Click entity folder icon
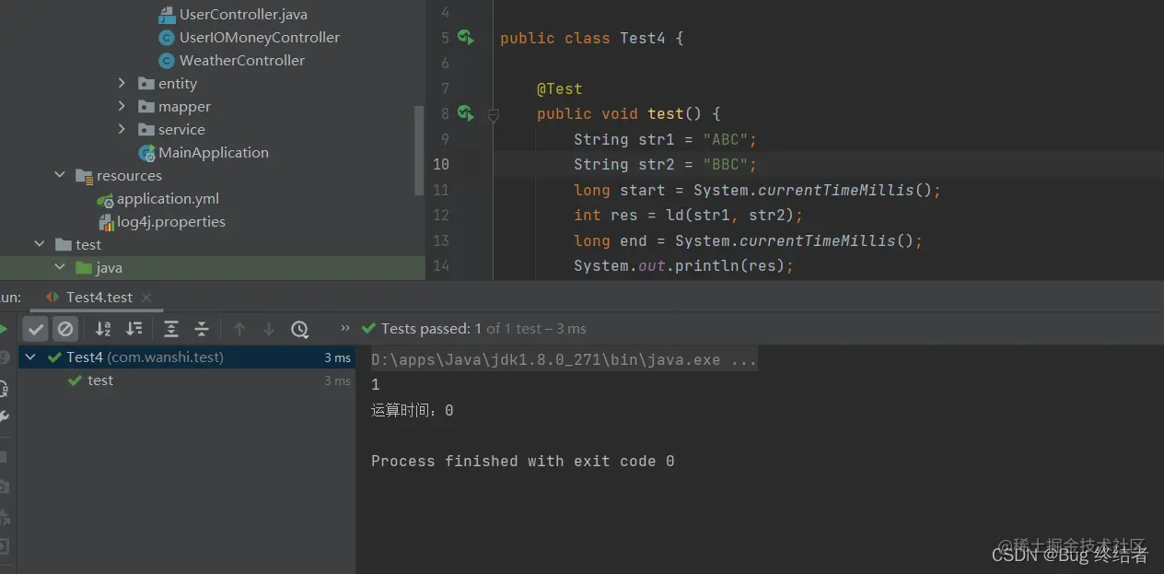This screenshot has width=1164, height=574. 146,84
